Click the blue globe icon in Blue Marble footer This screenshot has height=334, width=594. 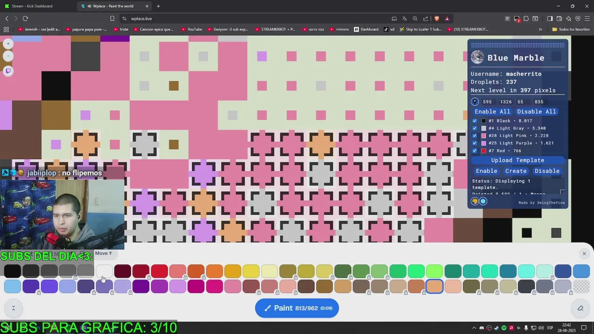(x=483, y=201)
